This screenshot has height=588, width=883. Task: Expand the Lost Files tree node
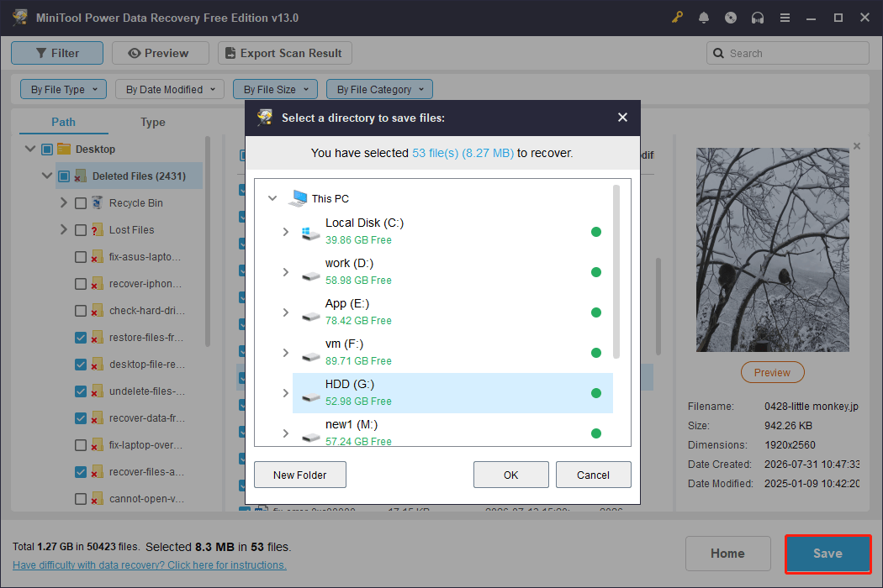tap(64, 229)
